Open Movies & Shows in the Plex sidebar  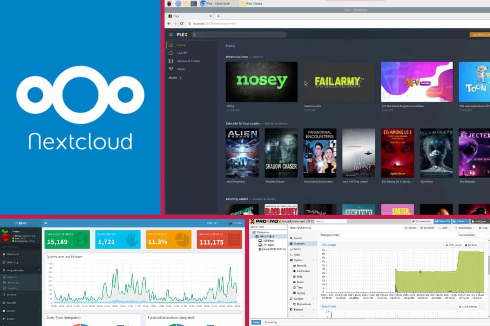tap(191, 61)
